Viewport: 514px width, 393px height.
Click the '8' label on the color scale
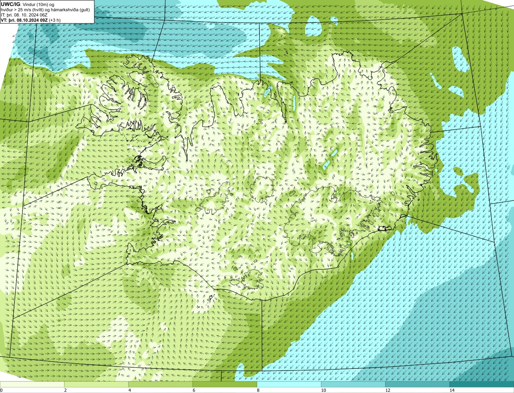point(258,390)
